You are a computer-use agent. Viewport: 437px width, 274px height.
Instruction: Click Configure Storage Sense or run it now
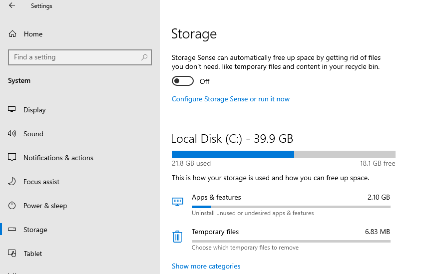coord(230,99)
